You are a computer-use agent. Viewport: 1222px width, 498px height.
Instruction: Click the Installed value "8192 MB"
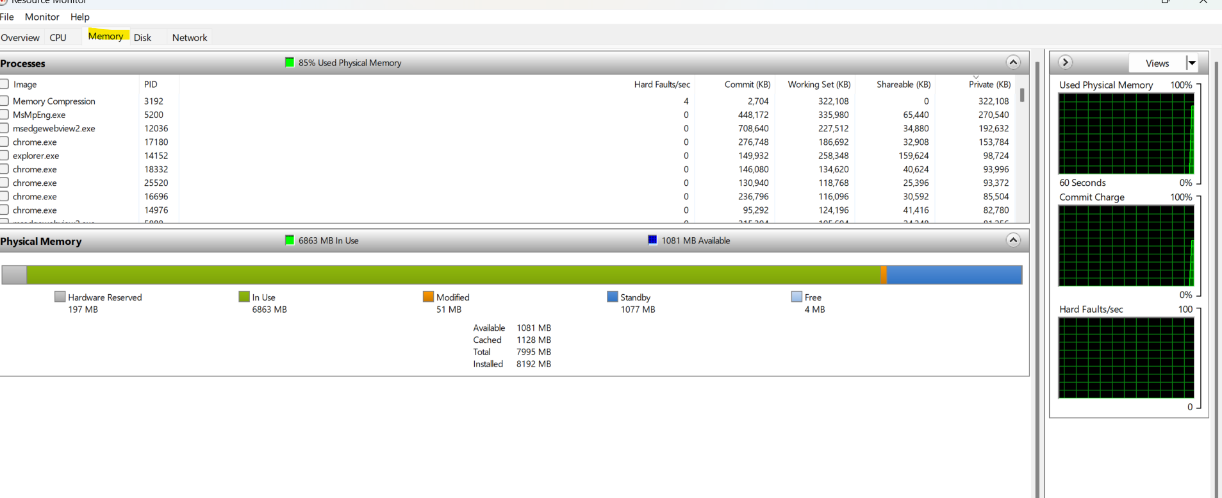tap(534, 364)
